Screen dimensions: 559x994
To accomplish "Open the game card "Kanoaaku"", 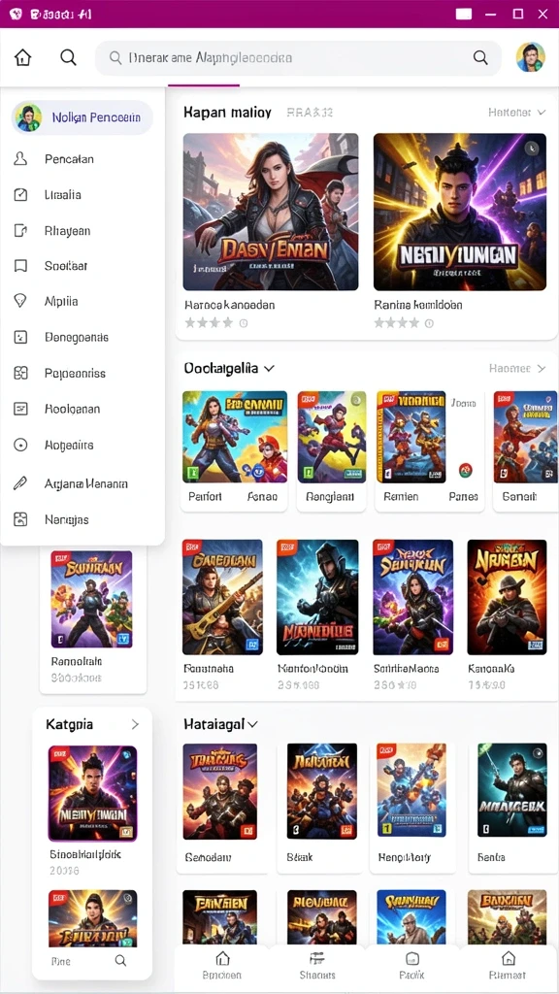I will [x=507, y=614].
